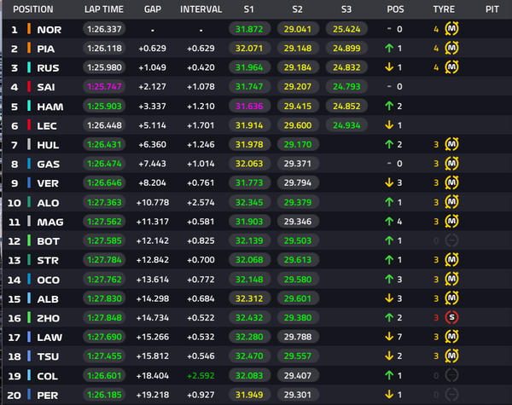The image size is (512, 405).
Task: Click the medium tyre icon for TSU
Action: (x=451, y=356)
